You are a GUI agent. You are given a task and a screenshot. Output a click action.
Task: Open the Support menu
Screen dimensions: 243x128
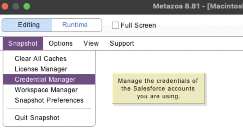tap(122, 43)
